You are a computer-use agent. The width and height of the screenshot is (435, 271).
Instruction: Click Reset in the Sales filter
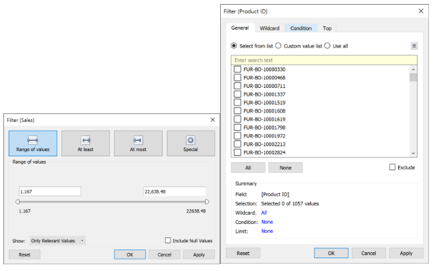click(24, 254)
